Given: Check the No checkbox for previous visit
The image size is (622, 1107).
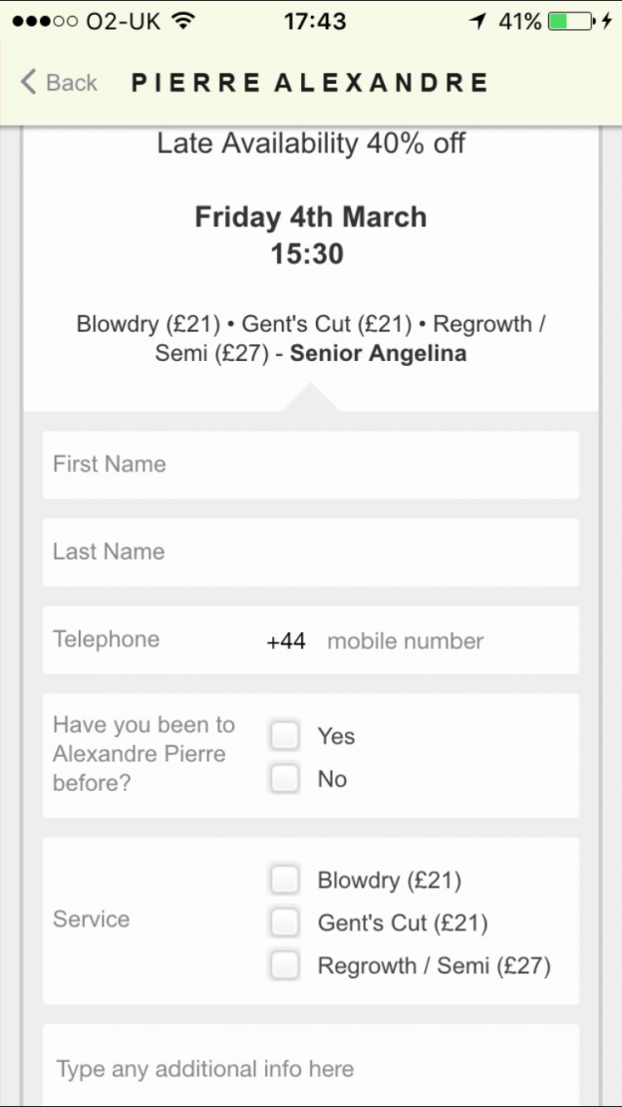Looking at the screenshot, I should click(x=285, y=779).
